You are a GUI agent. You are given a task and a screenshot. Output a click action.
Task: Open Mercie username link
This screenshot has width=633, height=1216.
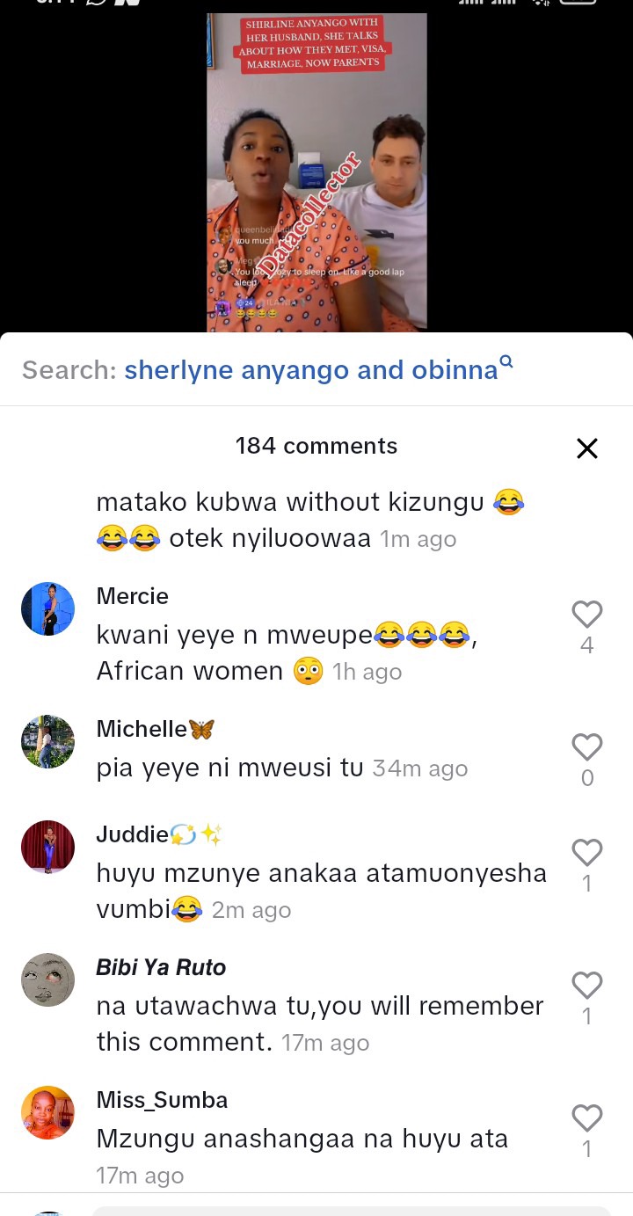[x=132, y=596]
